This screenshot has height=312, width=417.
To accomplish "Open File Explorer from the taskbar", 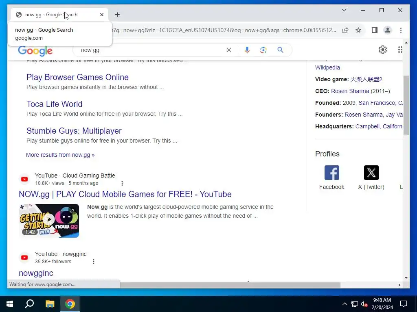I will point(50,304).
